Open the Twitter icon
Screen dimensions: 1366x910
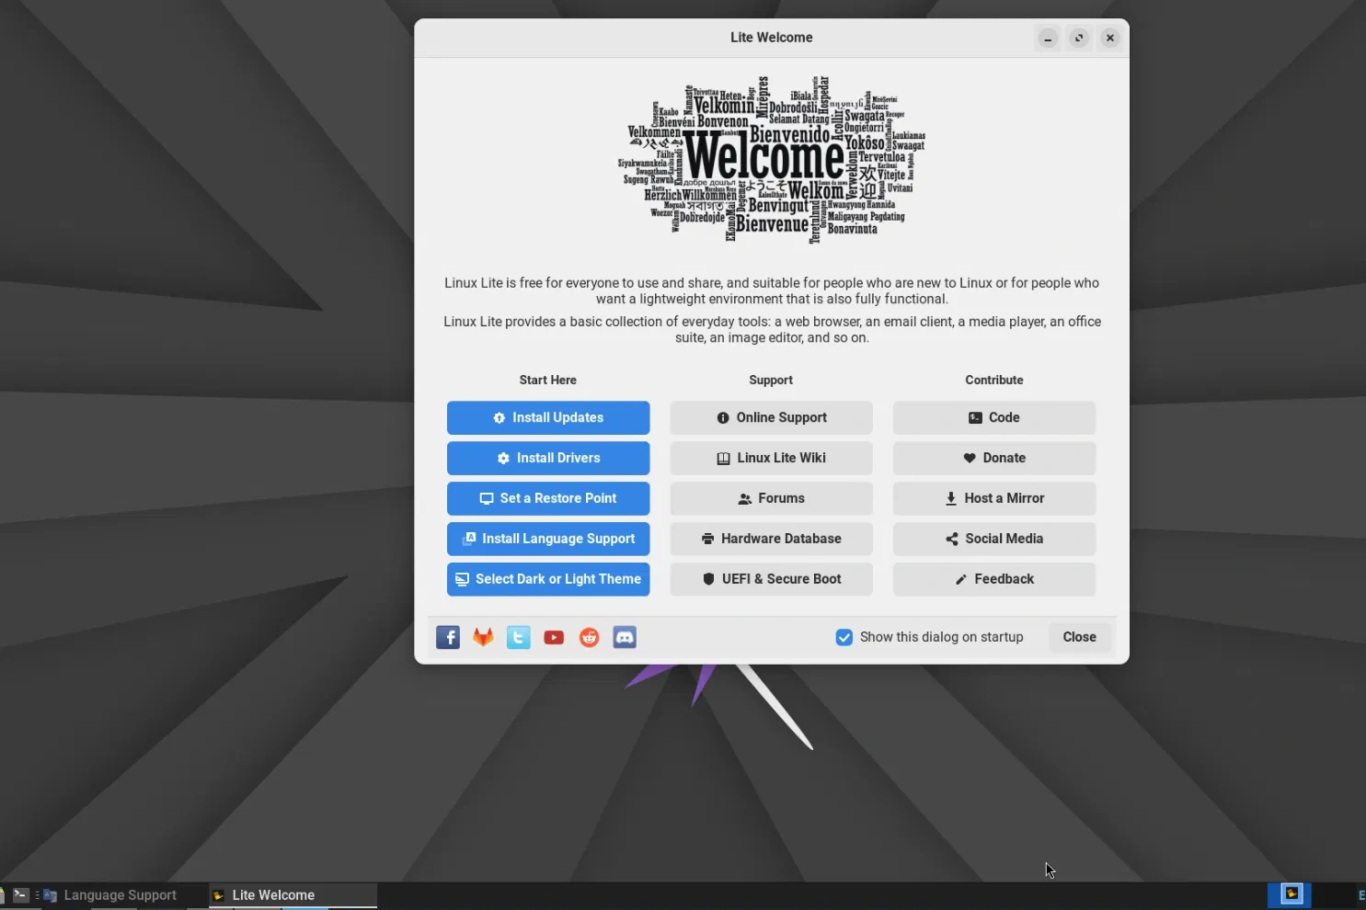[518, 637]
